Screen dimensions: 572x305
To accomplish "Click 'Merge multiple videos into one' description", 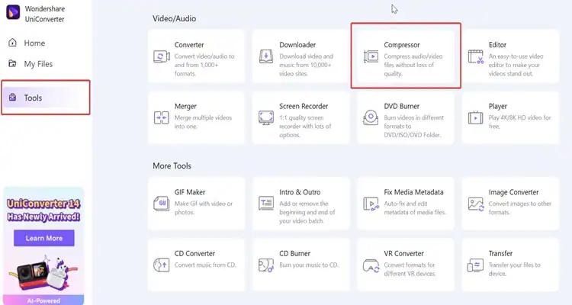I will click(203, 122).
